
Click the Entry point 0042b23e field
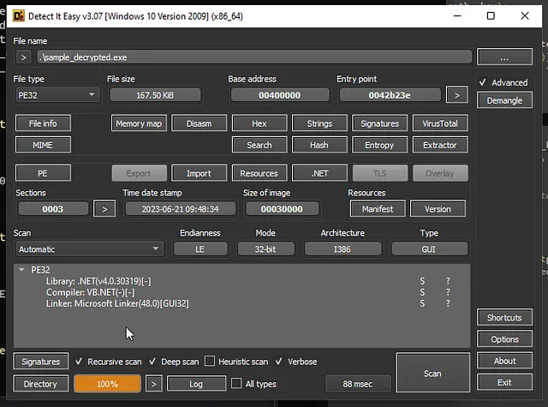pyautogui.click(x=390, y=95)
